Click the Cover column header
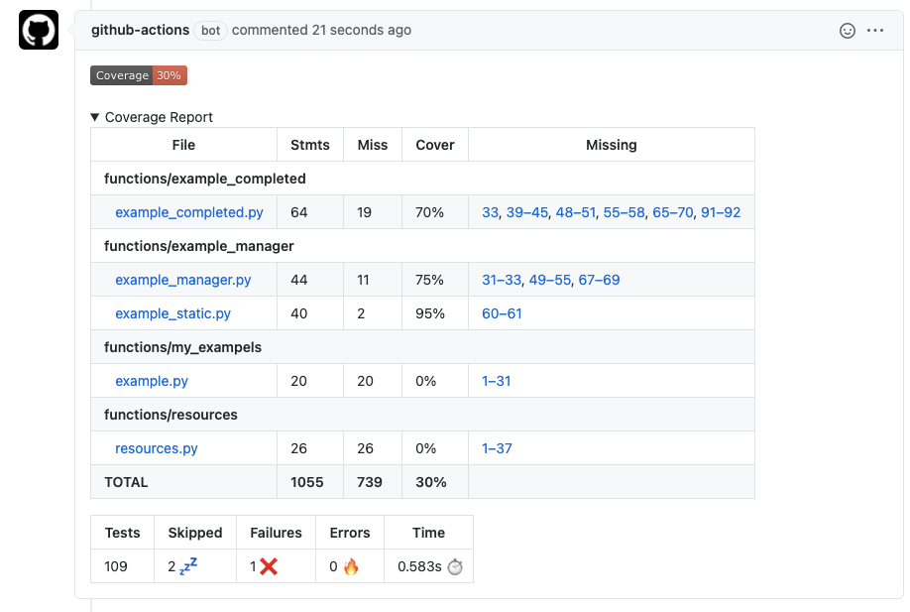910x612 pixels. (435, 145)
